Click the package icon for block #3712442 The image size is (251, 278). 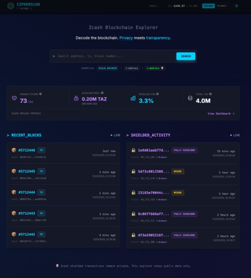tap(14, 234)
